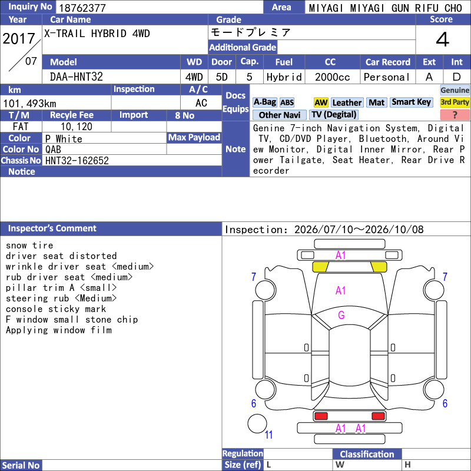471x471 pixels.
Task: Click the chassis number HNT32-162652
Action: click(x=77, y=161)
